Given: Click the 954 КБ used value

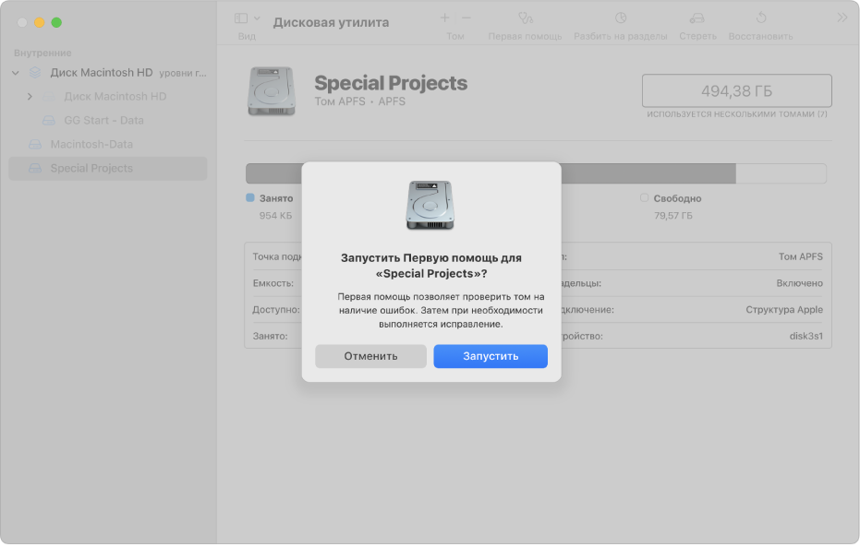Looking at the screenshot, I should [x=276, y=216].
